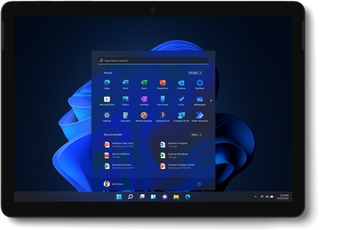Expand All apps list
Screen dimensions: 363x230
pyautogui.click(x=195, y=73)
